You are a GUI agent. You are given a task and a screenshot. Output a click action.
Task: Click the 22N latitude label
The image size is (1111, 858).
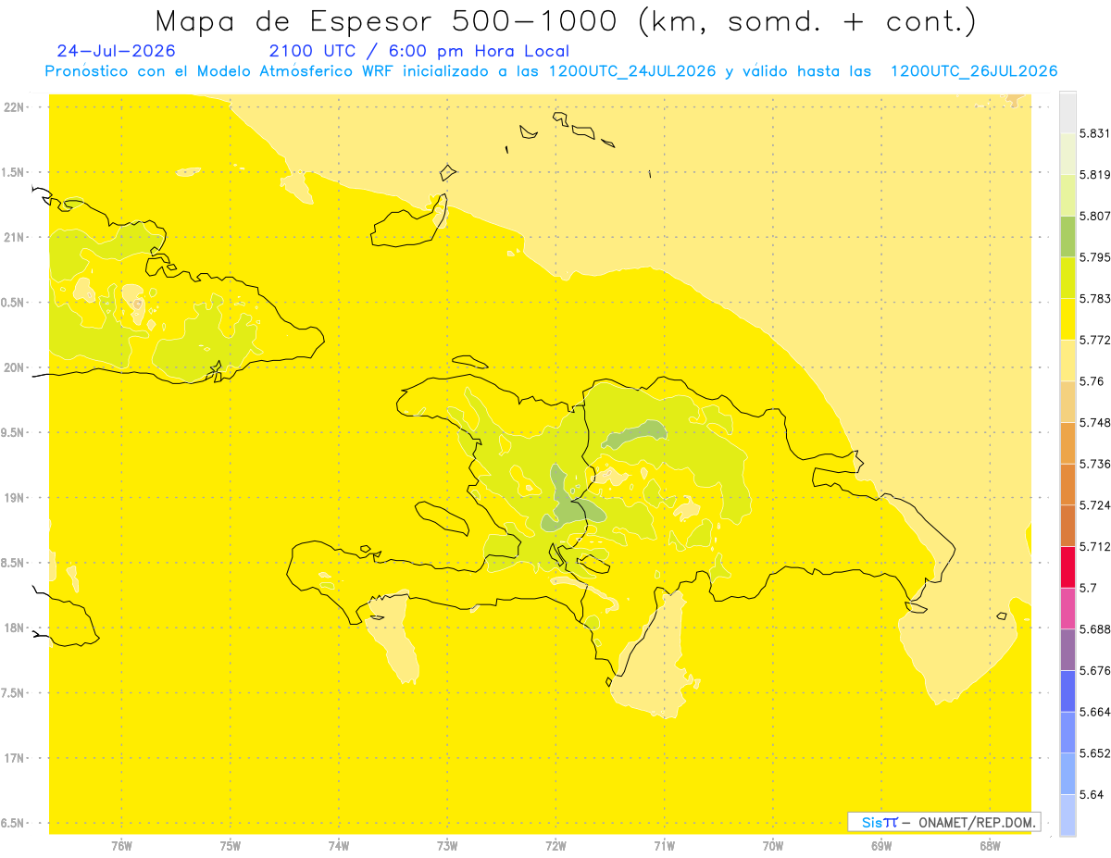[15, 107]
